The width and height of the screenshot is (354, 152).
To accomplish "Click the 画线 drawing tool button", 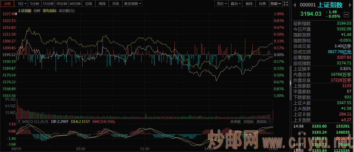I will point(249,4).
